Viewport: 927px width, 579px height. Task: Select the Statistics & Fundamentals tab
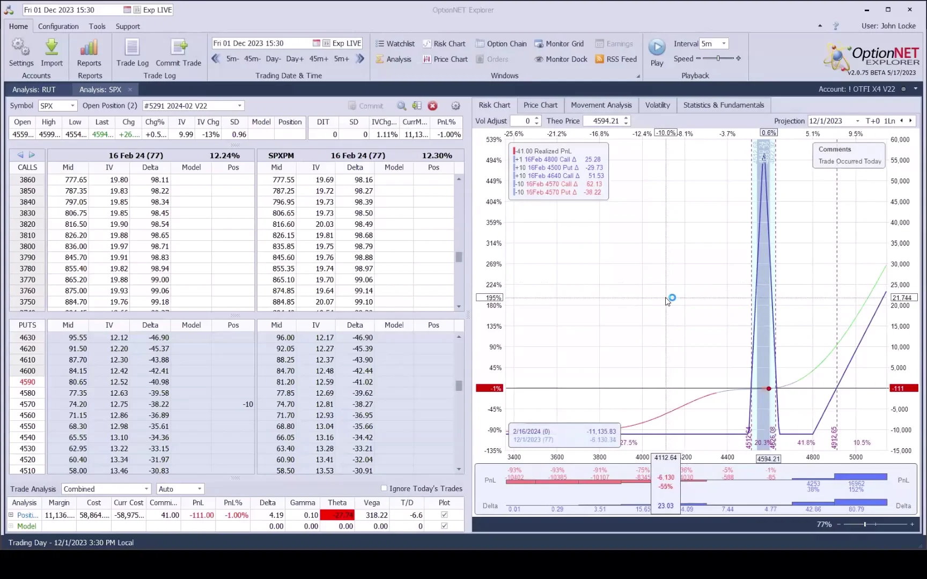click(x=724, y=105)
